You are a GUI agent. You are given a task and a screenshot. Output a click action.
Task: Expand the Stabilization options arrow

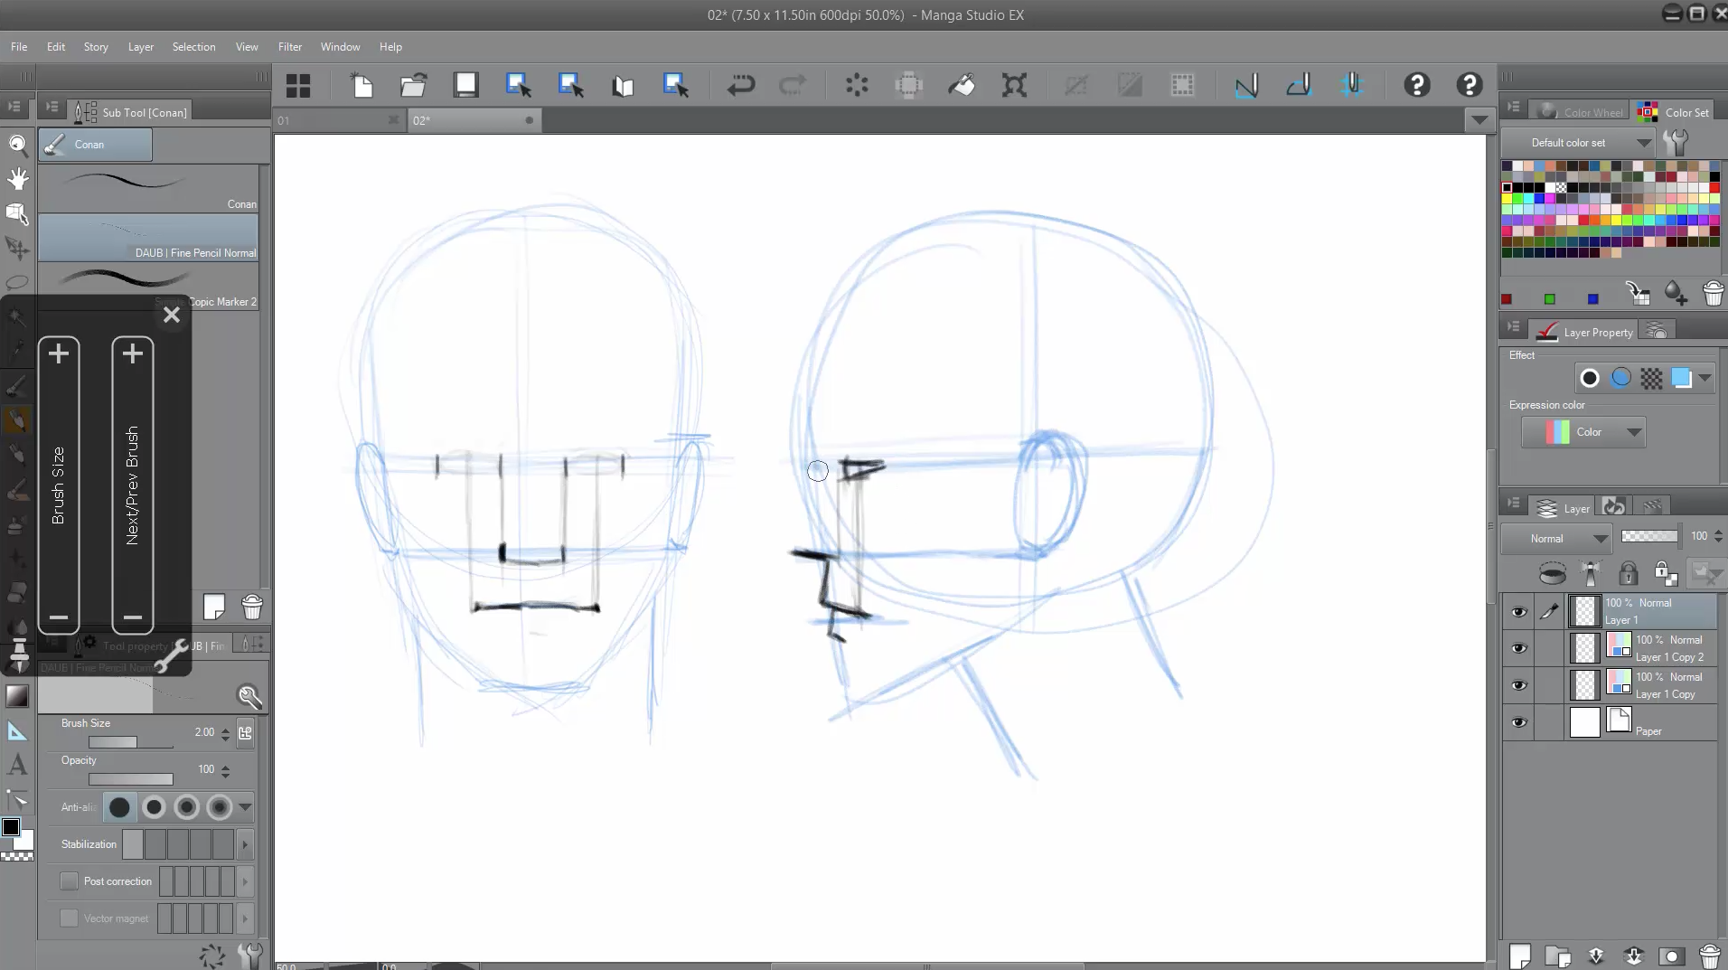(x=245, y=844)
